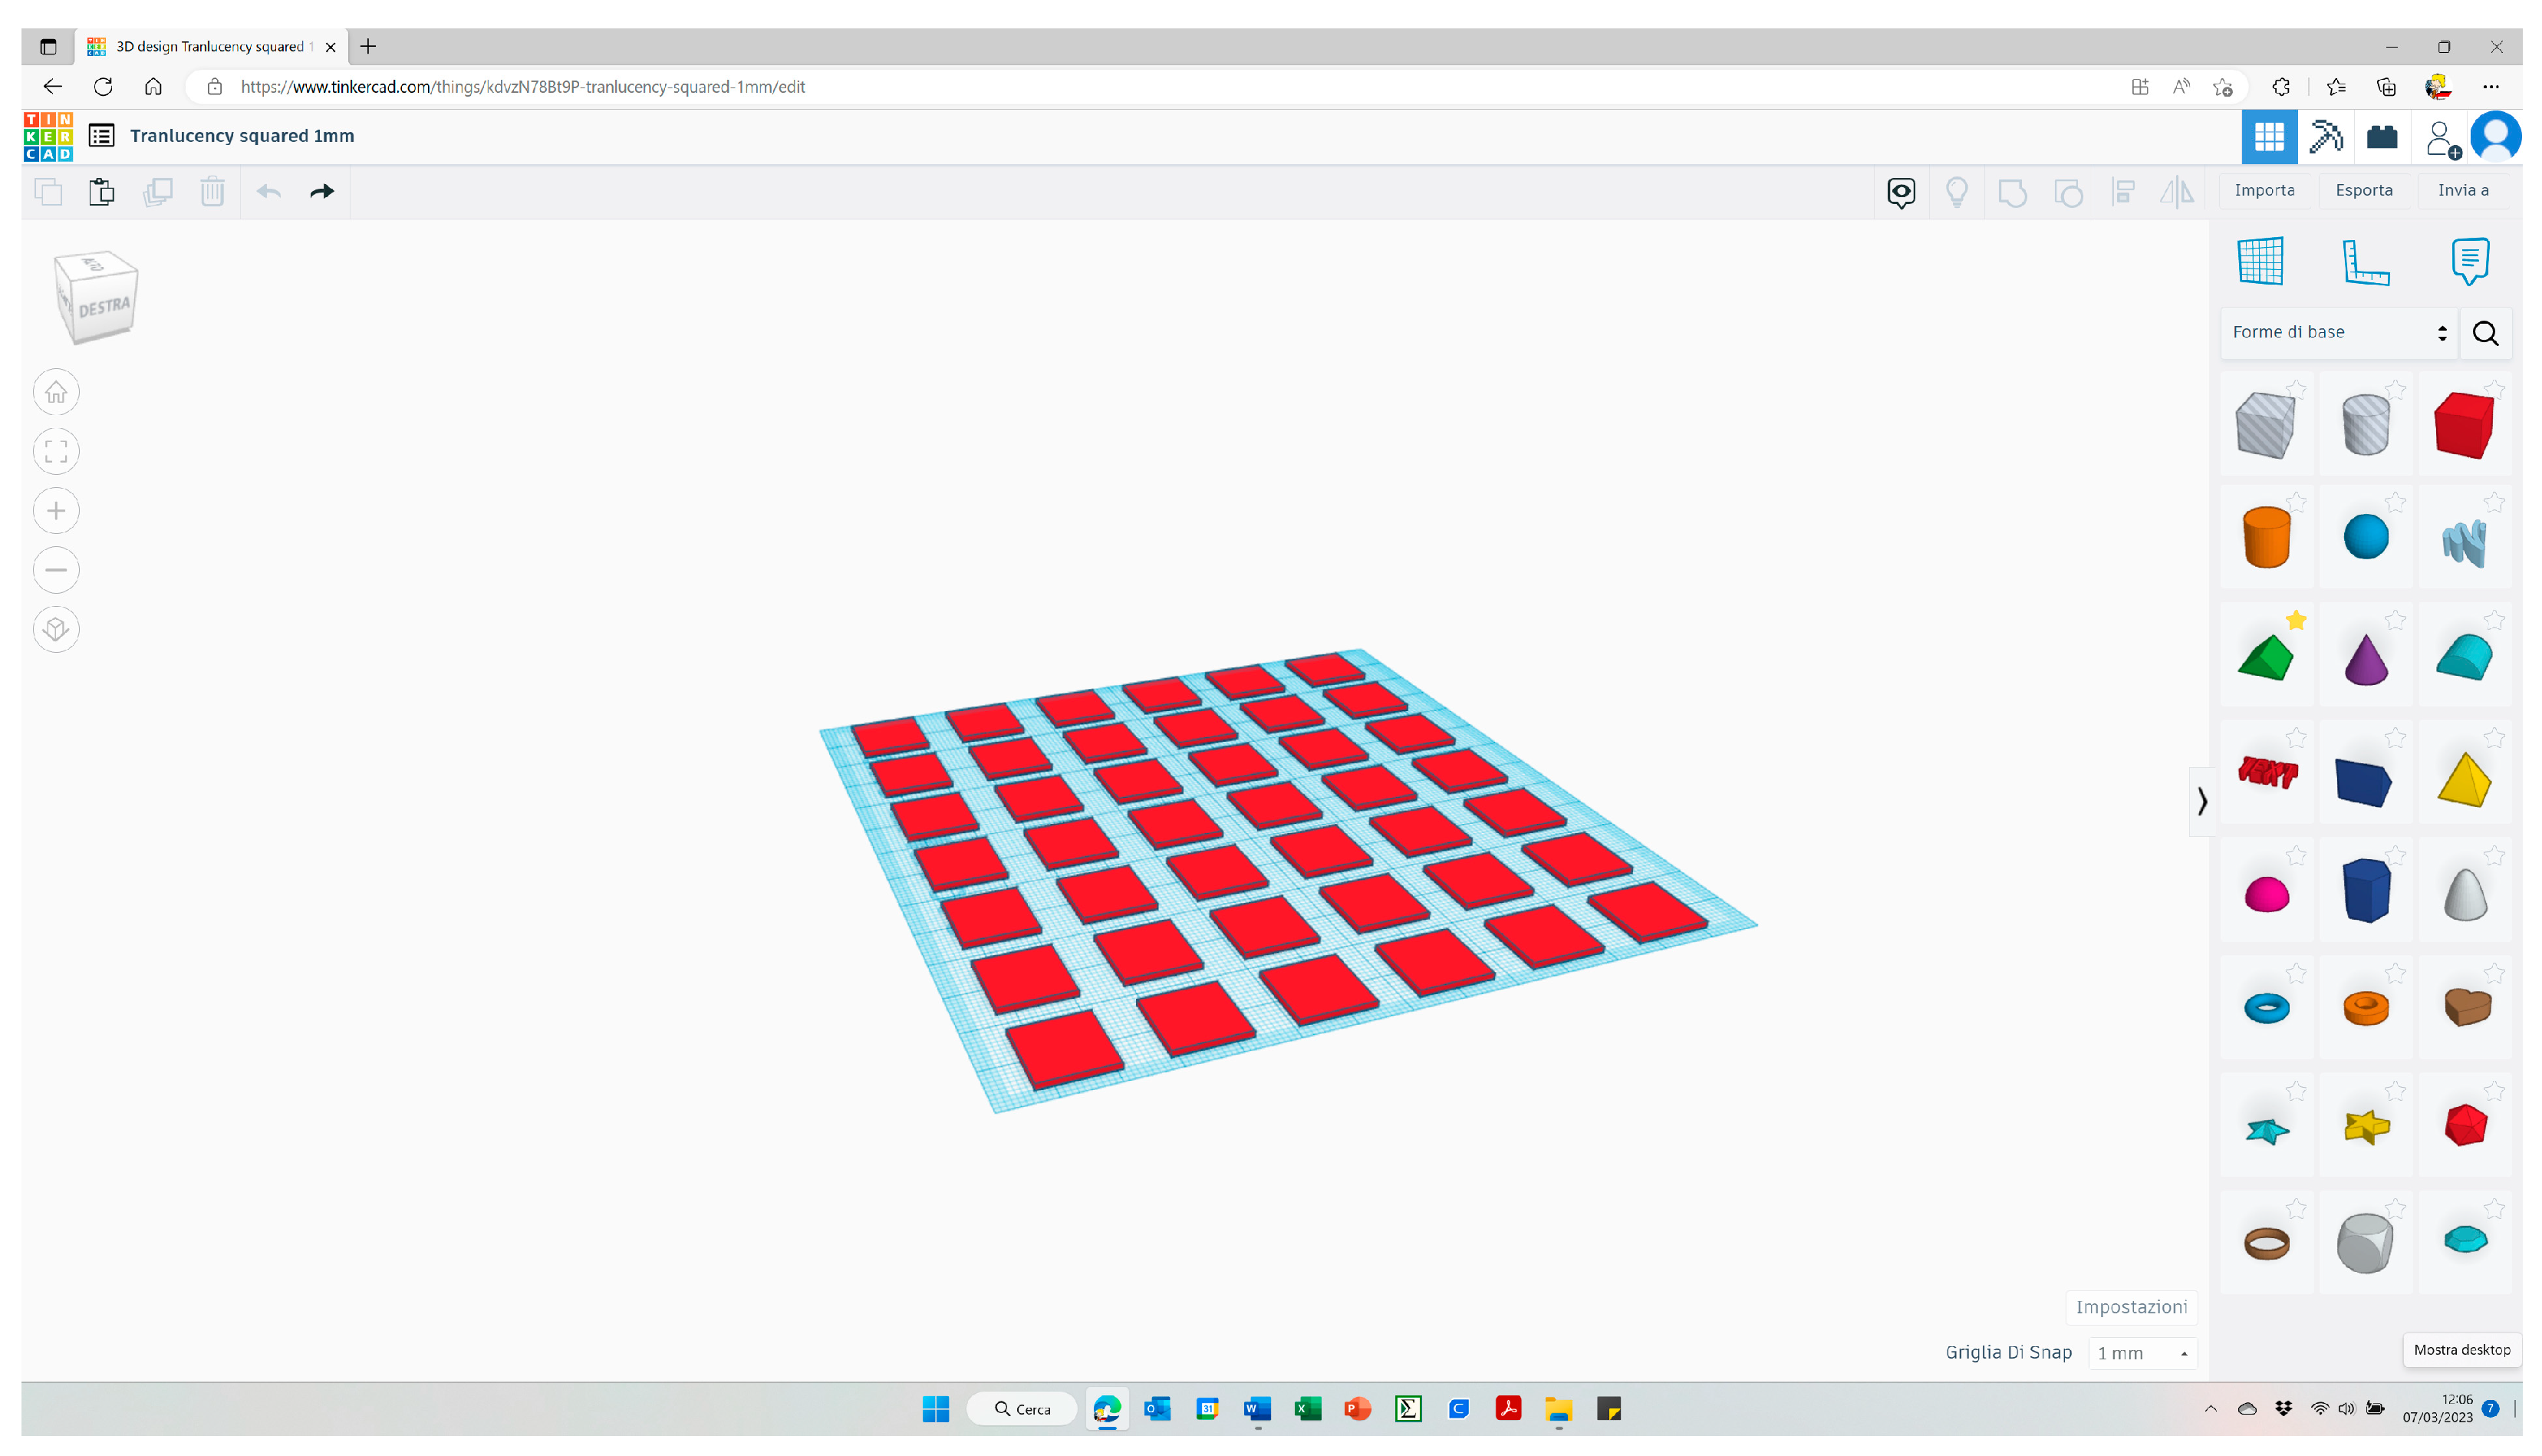Switch to Blocks (pickaxe) editor mode
The width and height of the screenshot is (2542, 1456).
[x=2325, y=137]
